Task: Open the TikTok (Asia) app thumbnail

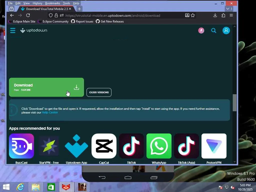Action: pos(186,146)
